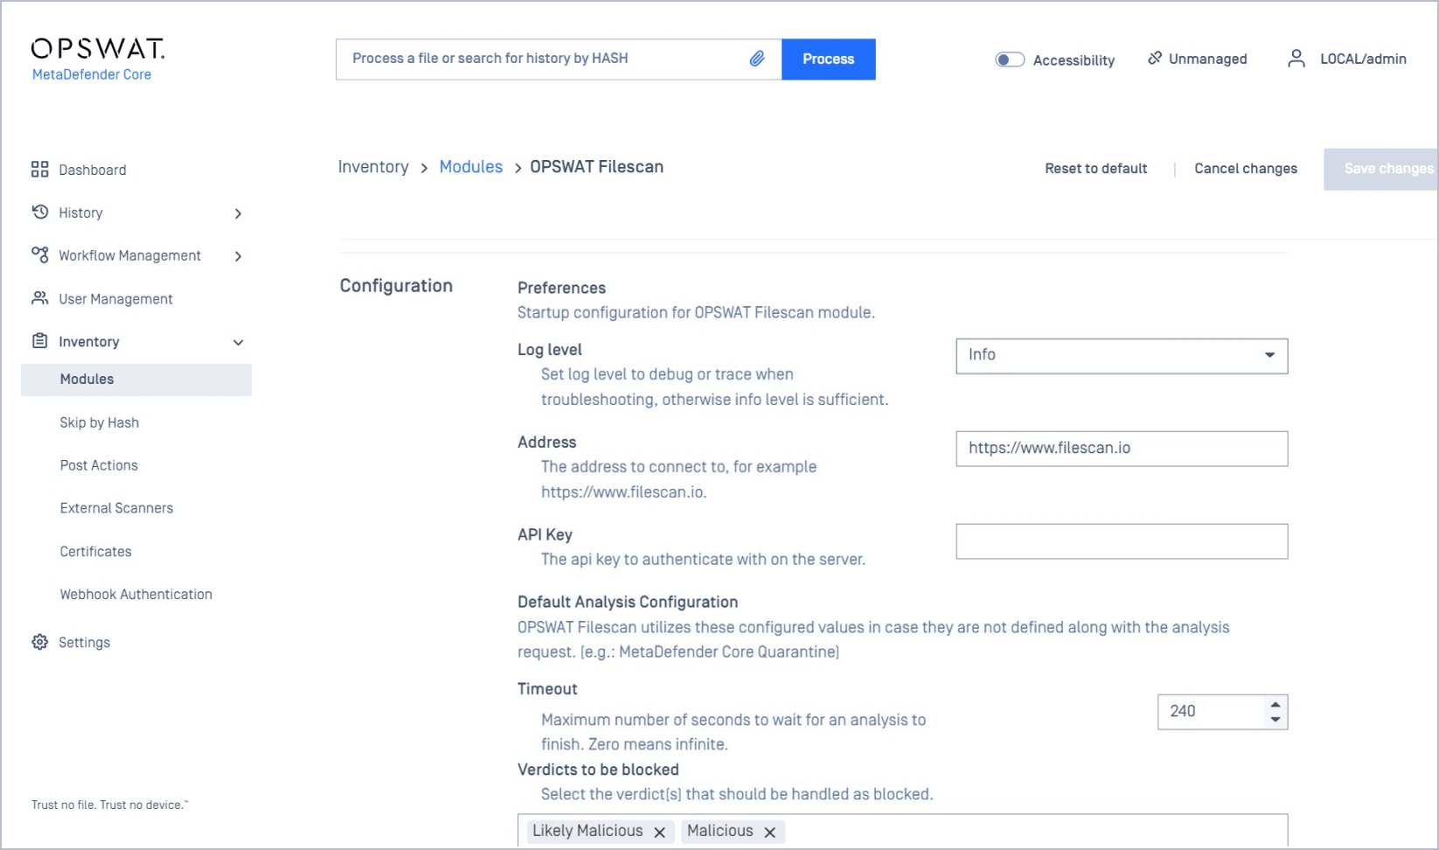Open Webhook Authentication page
The width and height of the screenshot is (1439, 850).
coord(136,595)
